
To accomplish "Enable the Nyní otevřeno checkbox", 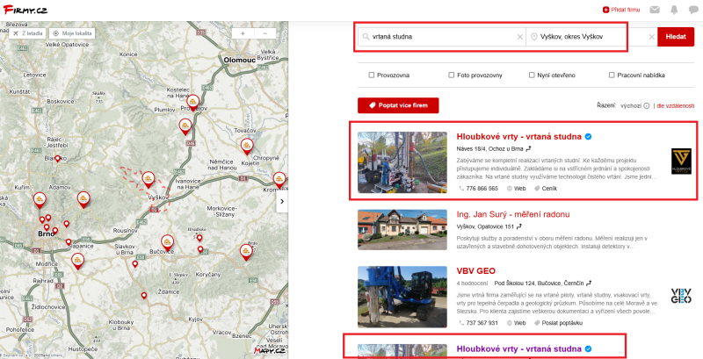I will tap(532, 75).
